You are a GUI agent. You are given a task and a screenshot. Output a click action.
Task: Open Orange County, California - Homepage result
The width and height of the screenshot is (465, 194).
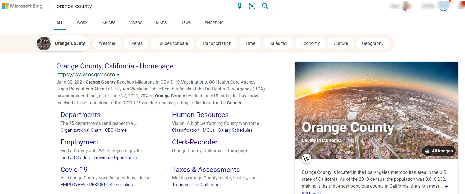pyautogui.click(x=115, y=66)
